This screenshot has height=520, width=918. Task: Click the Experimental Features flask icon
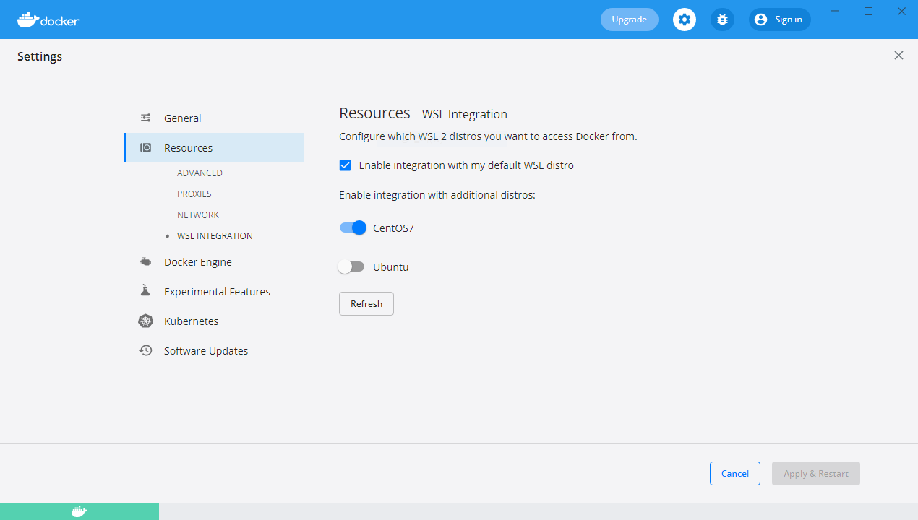[146, 291]
